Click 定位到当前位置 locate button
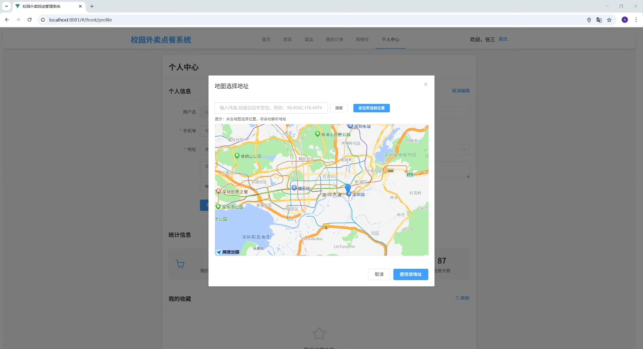 pos(371,108)
